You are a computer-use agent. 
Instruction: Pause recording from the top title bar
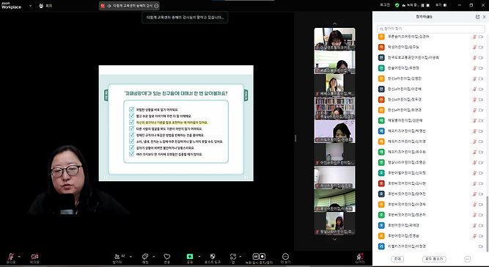click(423, 5)
